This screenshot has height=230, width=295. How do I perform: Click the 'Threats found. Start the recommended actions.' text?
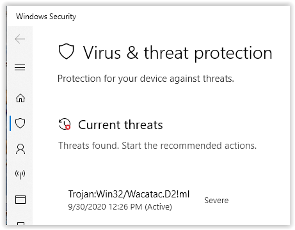point(157,146)
